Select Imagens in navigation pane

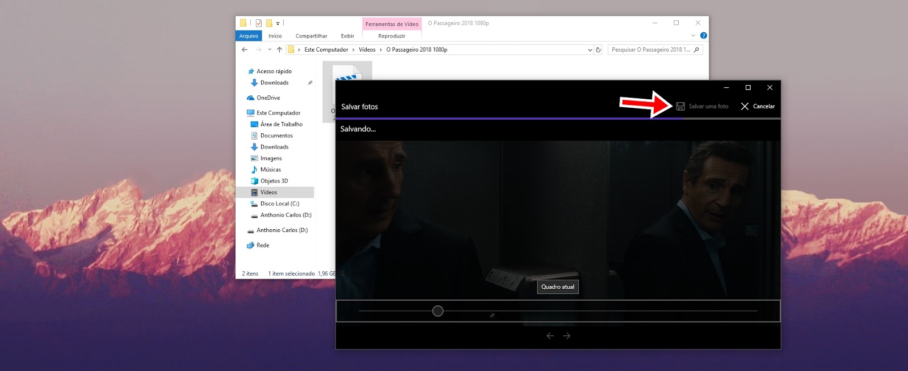point(271,158)
